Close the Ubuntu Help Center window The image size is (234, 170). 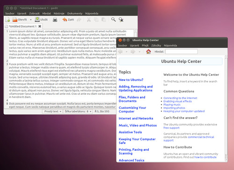pyautogui.click(x=120, y=40)
